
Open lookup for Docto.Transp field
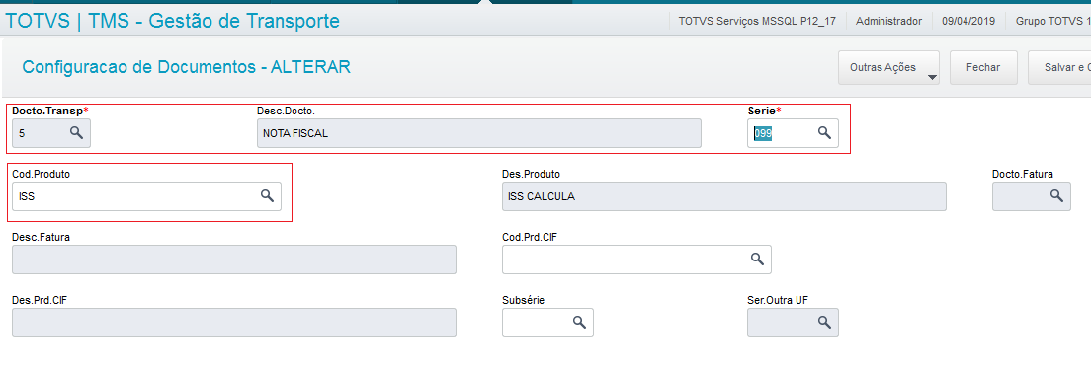76,133
